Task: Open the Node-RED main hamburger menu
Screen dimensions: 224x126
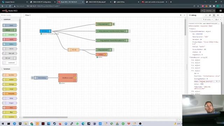Action: tap(220, 11)
